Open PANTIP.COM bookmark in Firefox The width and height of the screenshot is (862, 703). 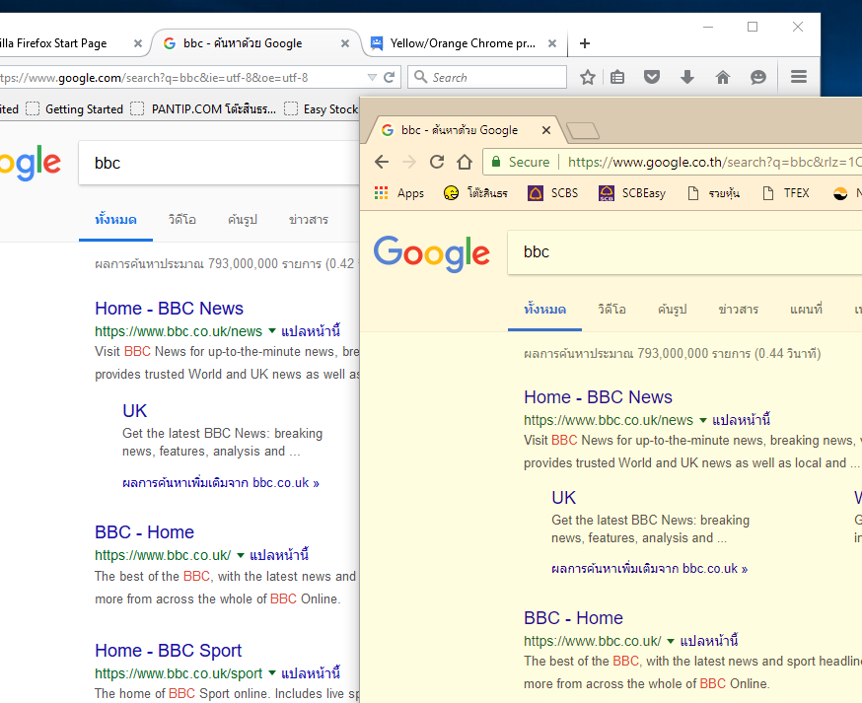click(x=203, y=108)
